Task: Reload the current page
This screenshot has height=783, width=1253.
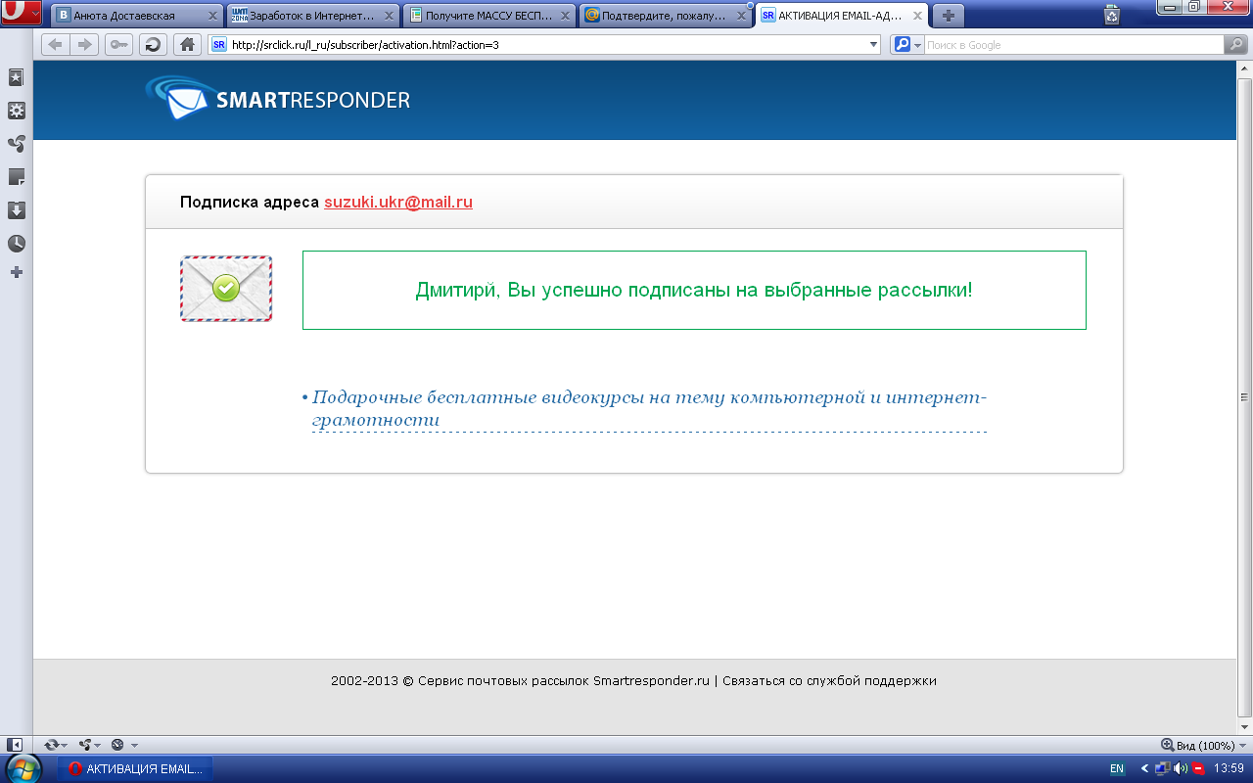Action: pos(153,44)
